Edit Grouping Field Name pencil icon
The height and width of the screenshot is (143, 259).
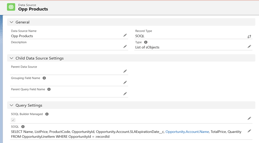125,82
